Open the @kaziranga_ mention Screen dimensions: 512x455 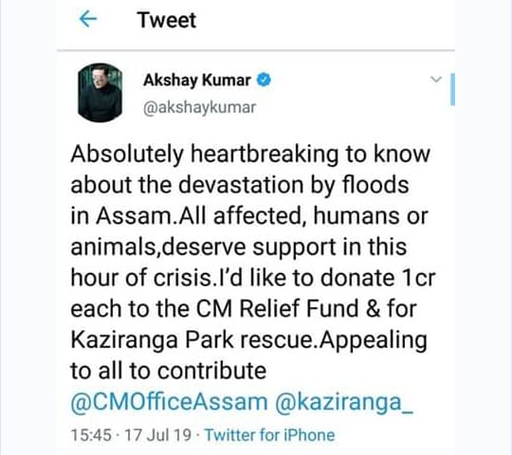pos(344,403)
